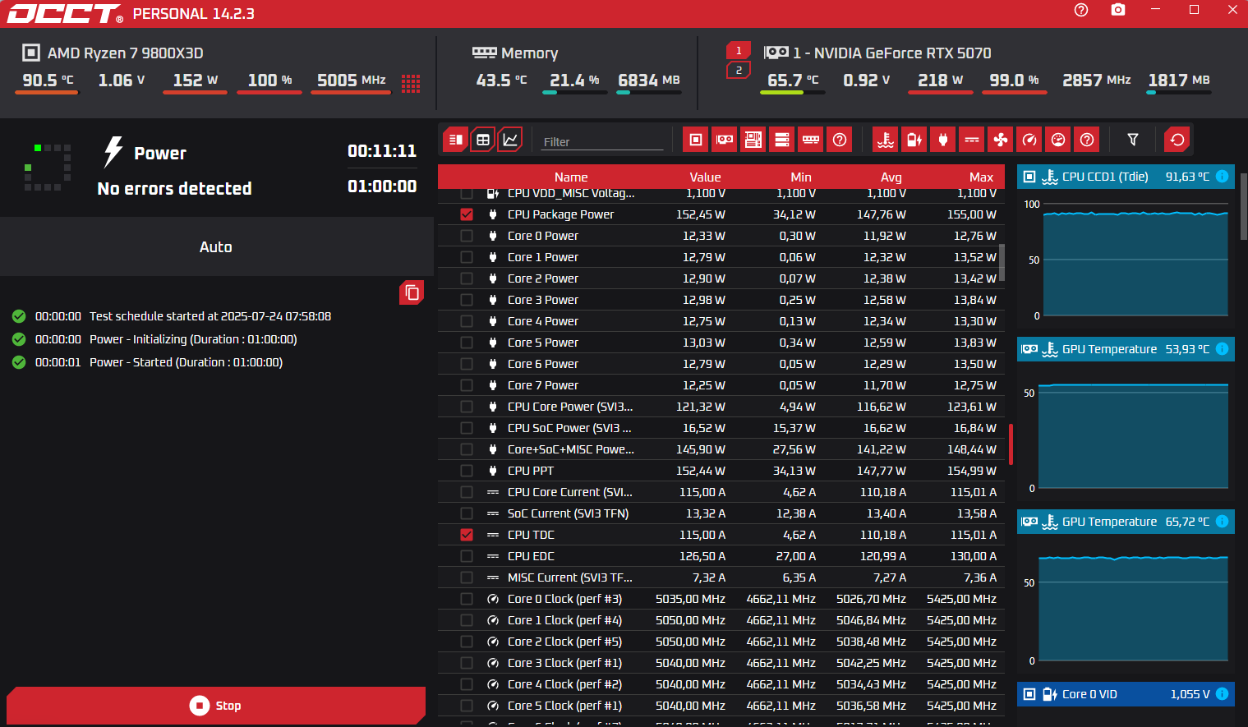Viewport: 1248px width, 727px height.
Task: Toggle the side panel layout view
Action: click(x=455, y=140)
